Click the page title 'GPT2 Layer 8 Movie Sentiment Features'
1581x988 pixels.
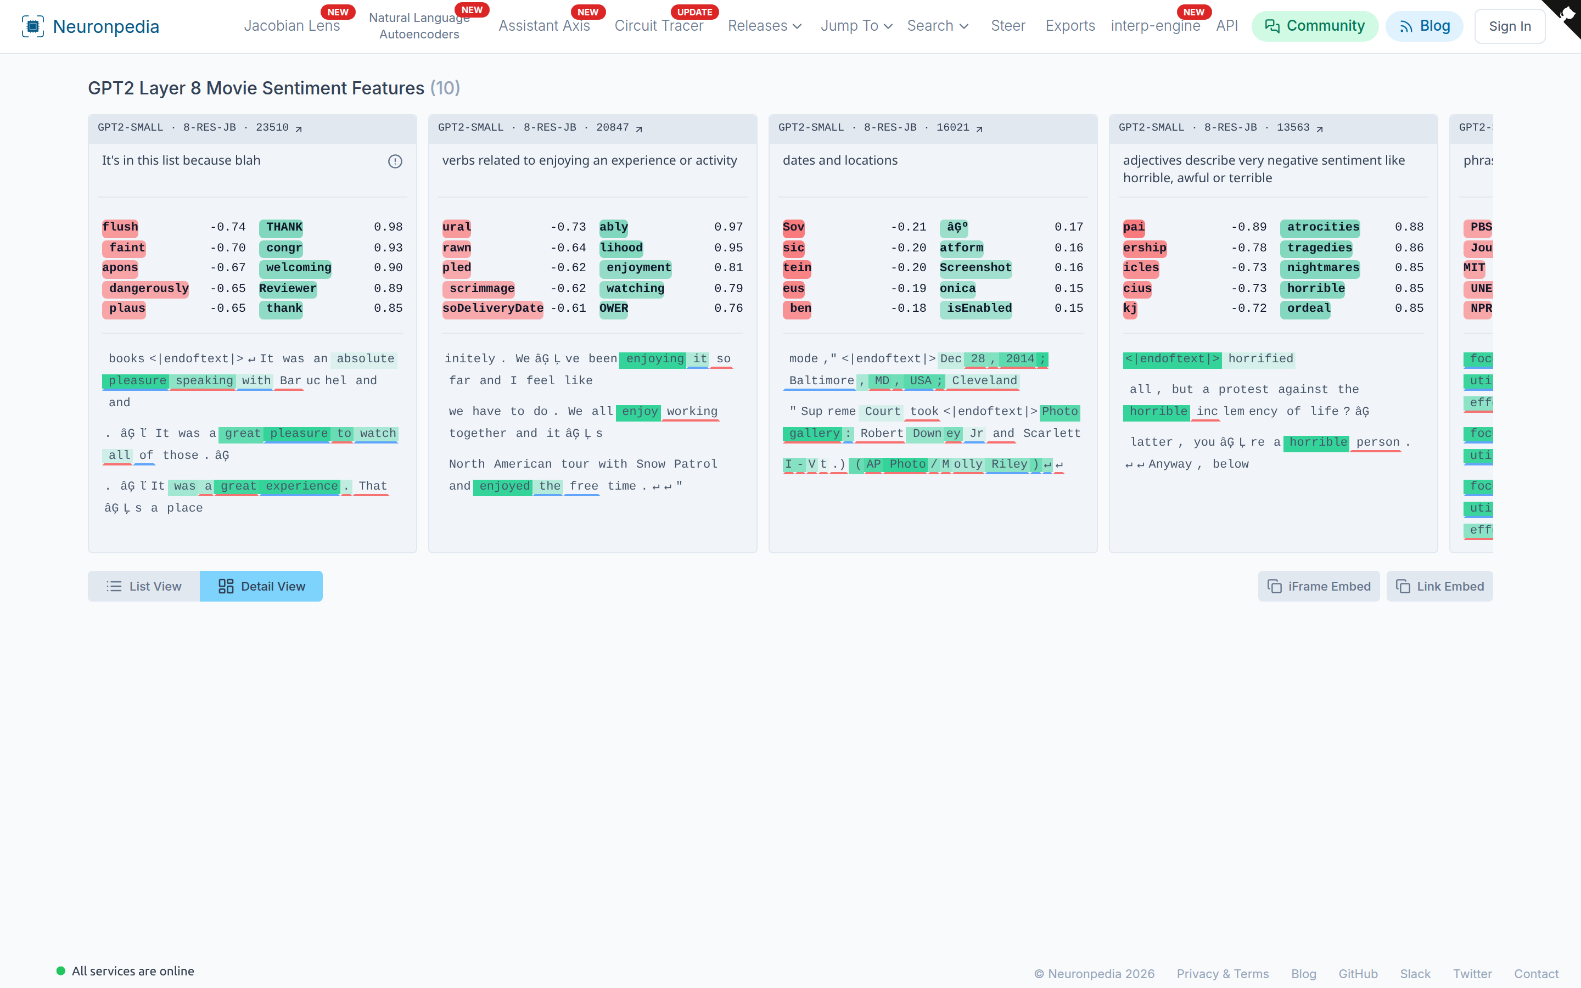click(x=256, y=88)
